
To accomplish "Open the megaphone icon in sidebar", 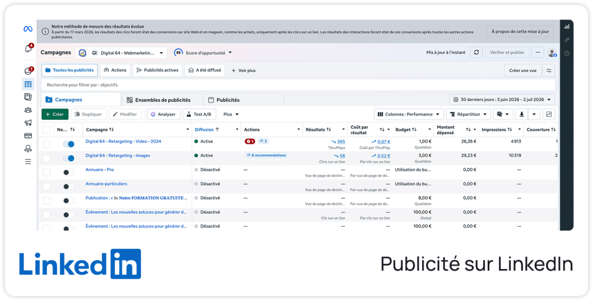I will pyautogui.click(x=28, y=123).
